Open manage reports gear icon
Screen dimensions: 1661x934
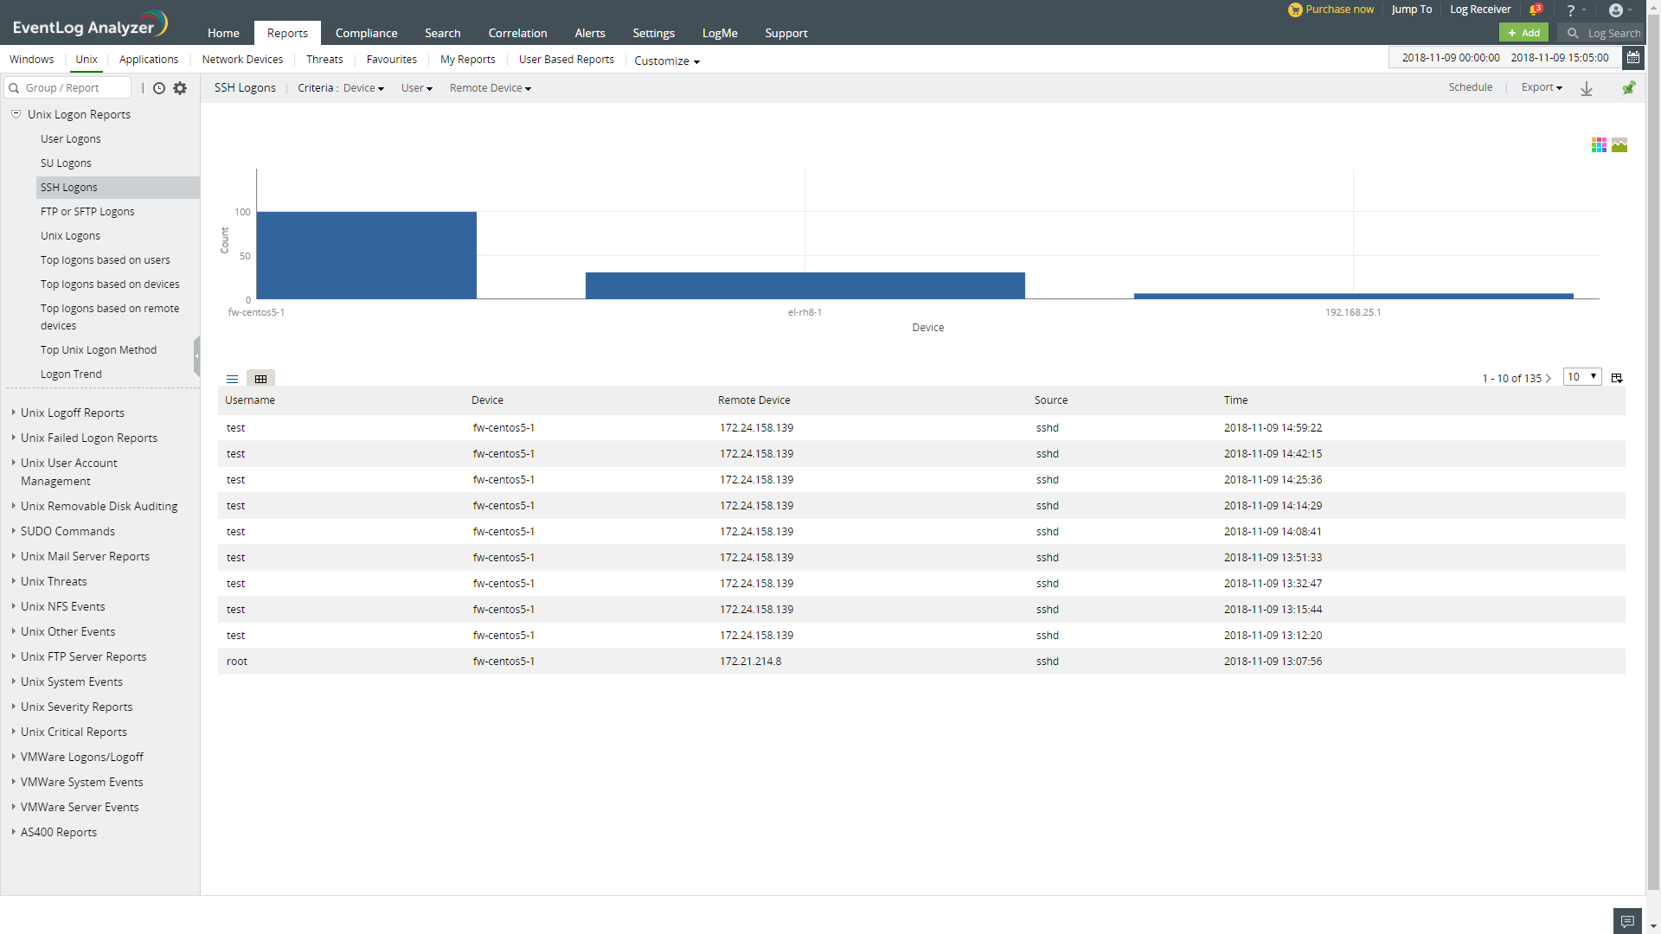pos(180,88)
